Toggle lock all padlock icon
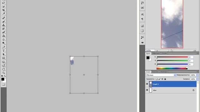The width and height of the screenshot is (200, 112). point(165,79)
